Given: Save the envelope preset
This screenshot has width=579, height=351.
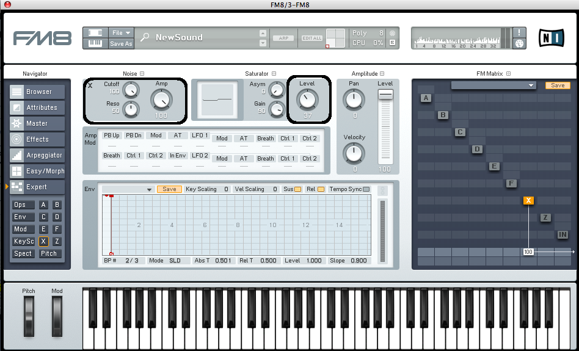Looking at the screenshot, I should click(x=170, y=189).
